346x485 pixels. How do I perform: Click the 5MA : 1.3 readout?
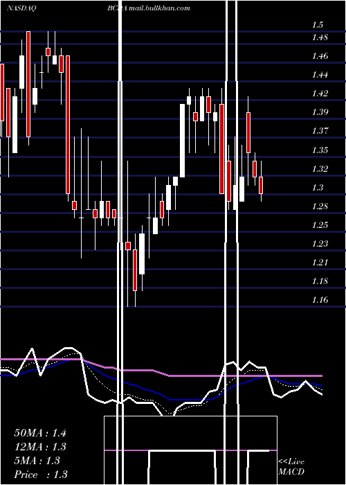pos(37,461)
